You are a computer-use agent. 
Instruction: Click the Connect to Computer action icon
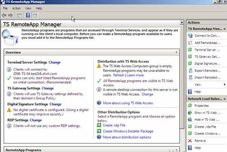tap(190, 36)
